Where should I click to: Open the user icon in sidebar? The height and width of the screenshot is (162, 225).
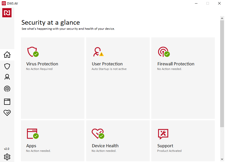point(7,77)
